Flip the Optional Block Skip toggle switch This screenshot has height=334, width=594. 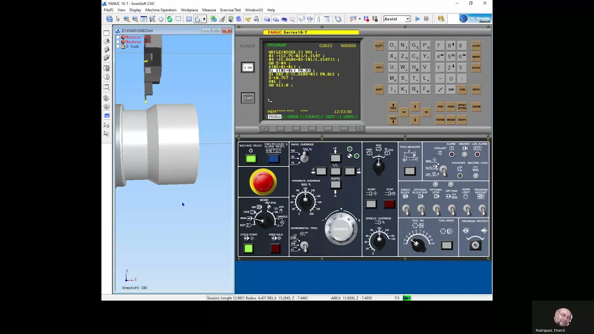pyautogui.click(x=421, y=210)
